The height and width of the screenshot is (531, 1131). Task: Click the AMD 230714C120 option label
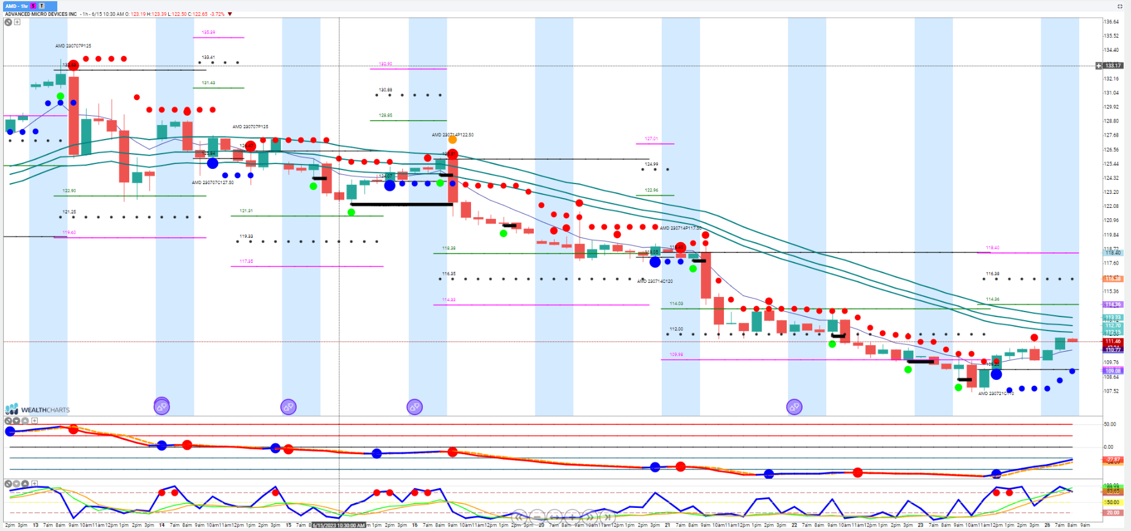pyautogui.click(x=655, y=281)
